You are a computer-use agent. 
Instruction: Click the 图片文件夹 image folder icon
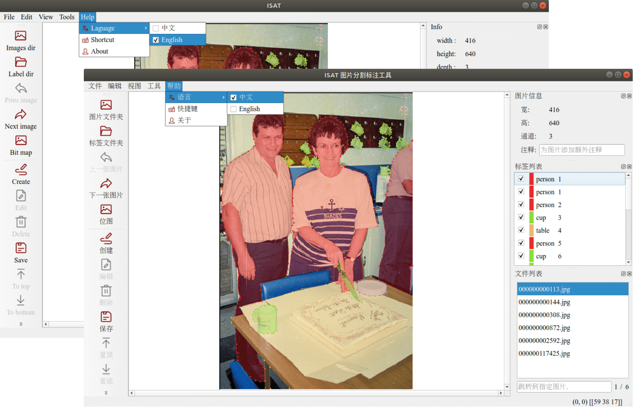click(106, 105)
